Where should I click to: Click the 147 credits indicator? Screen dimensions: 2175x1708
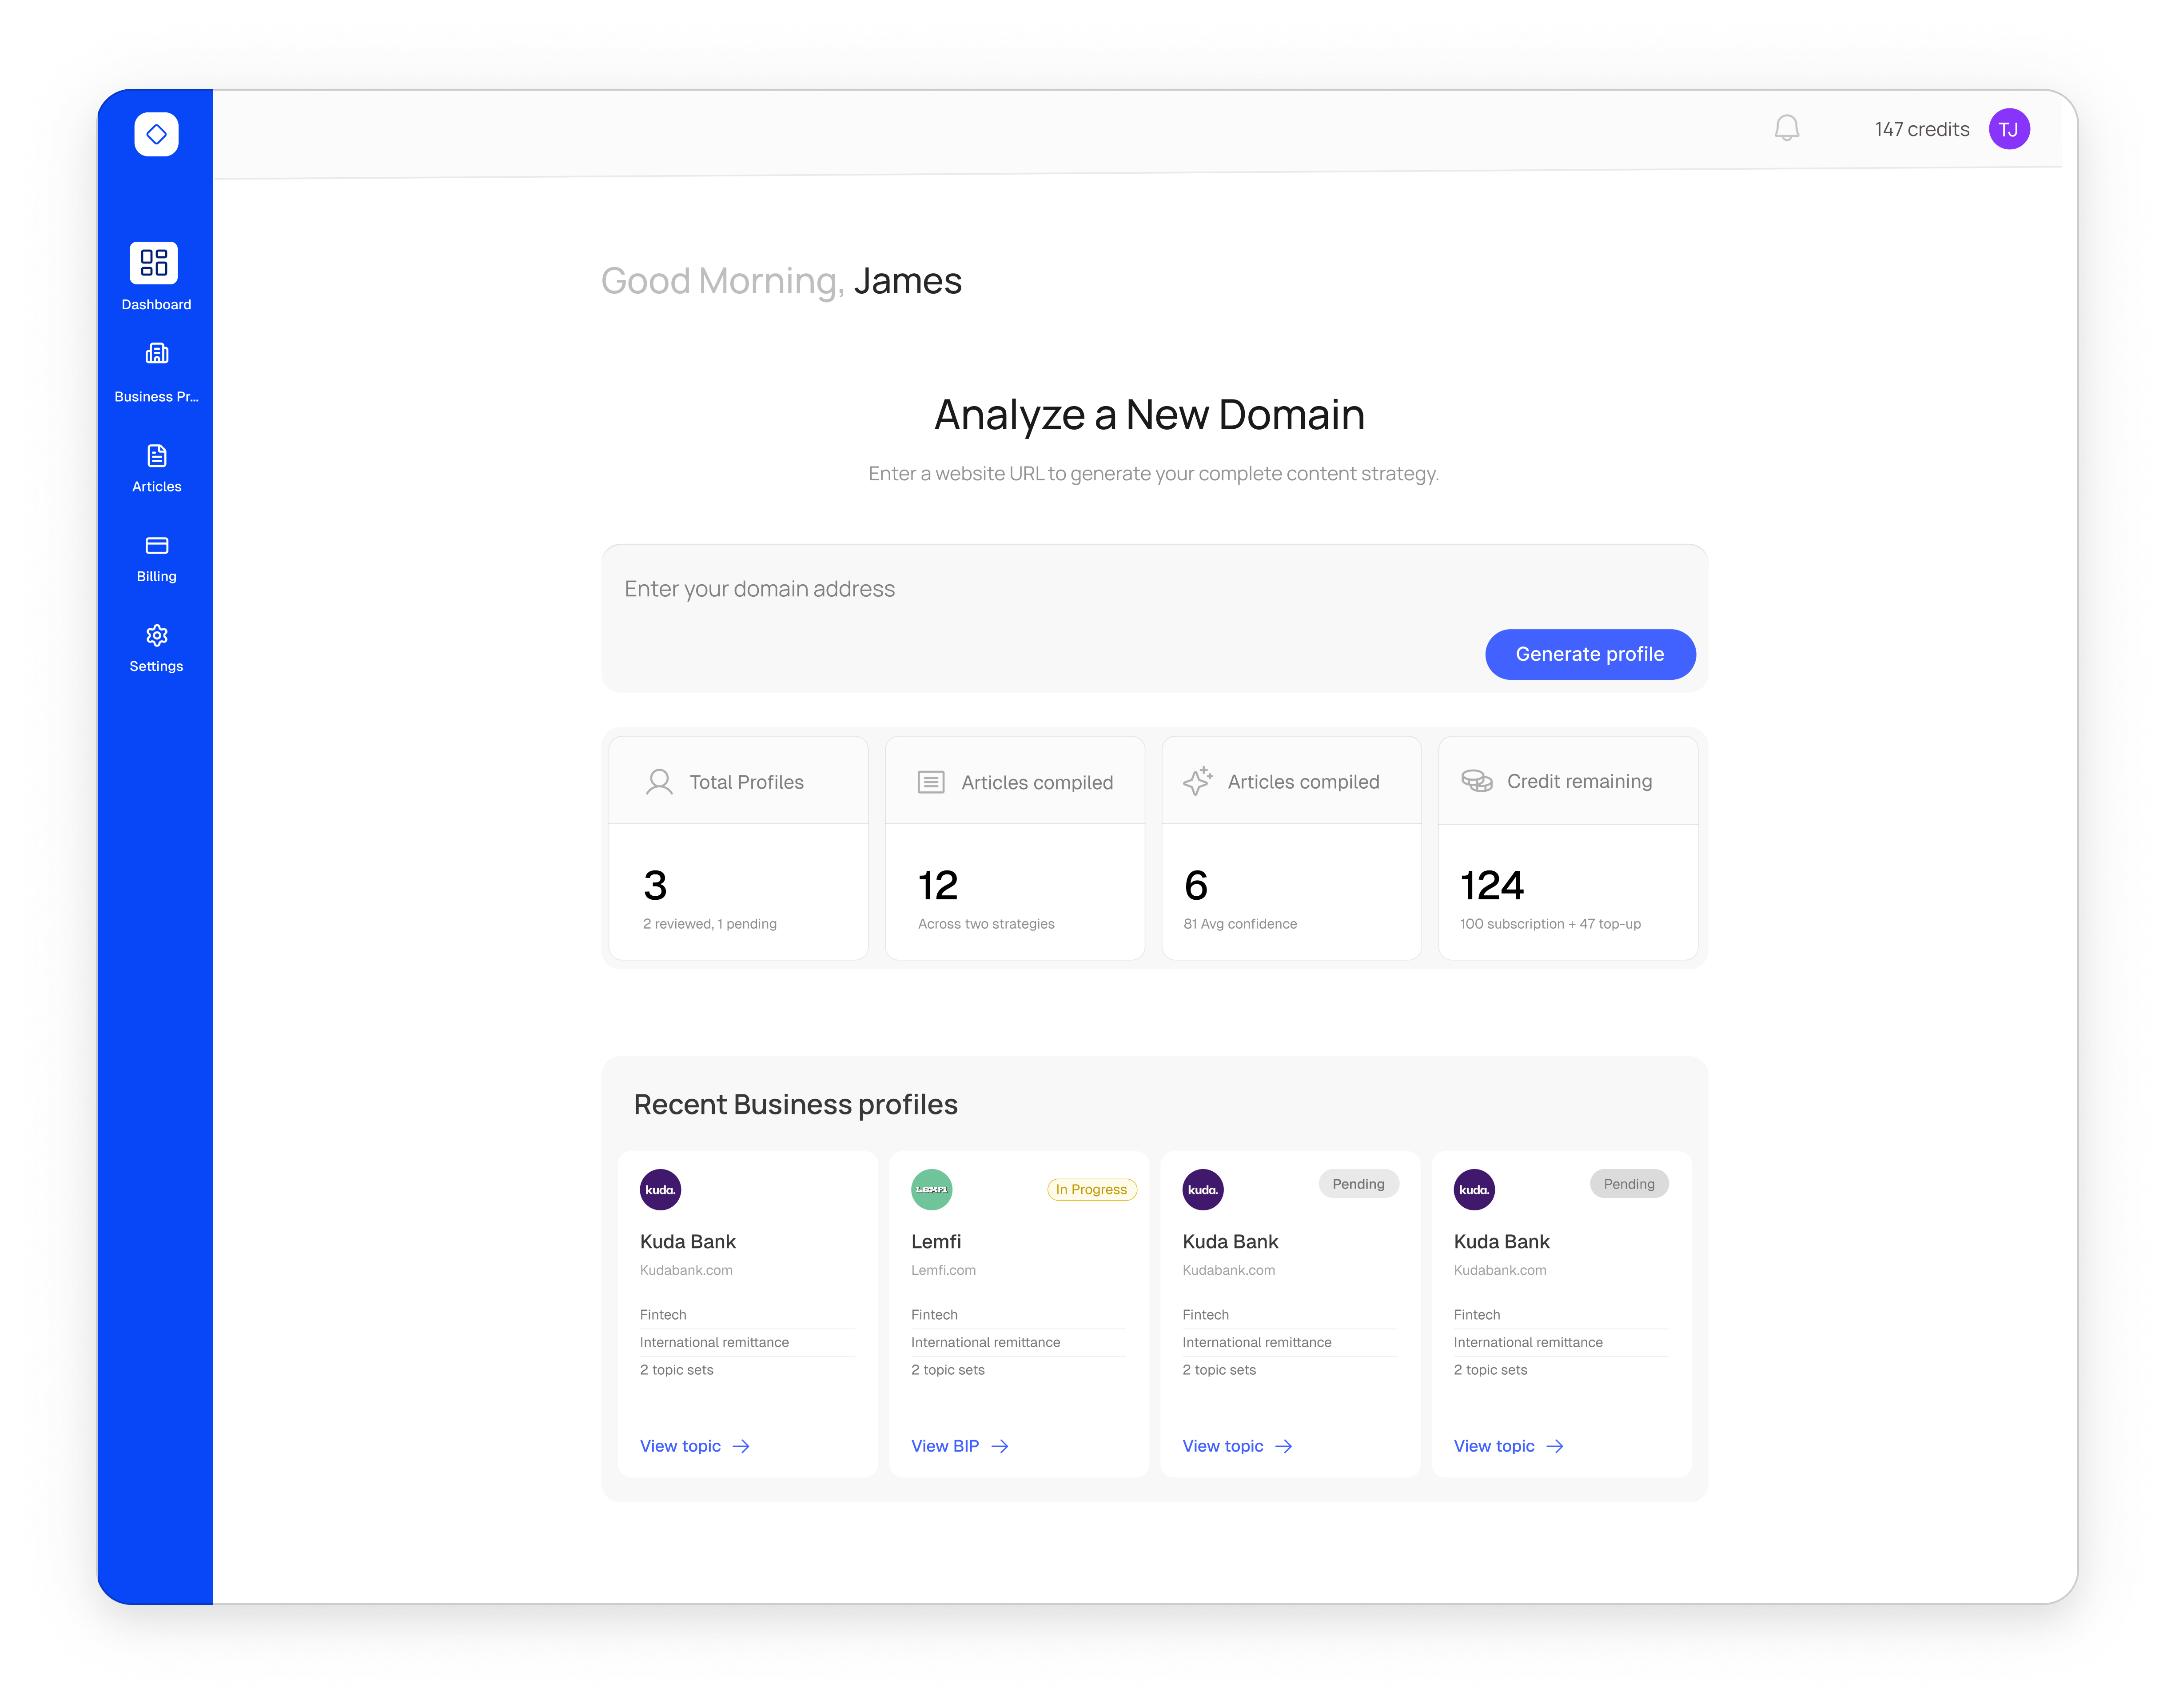[1921, 128]
